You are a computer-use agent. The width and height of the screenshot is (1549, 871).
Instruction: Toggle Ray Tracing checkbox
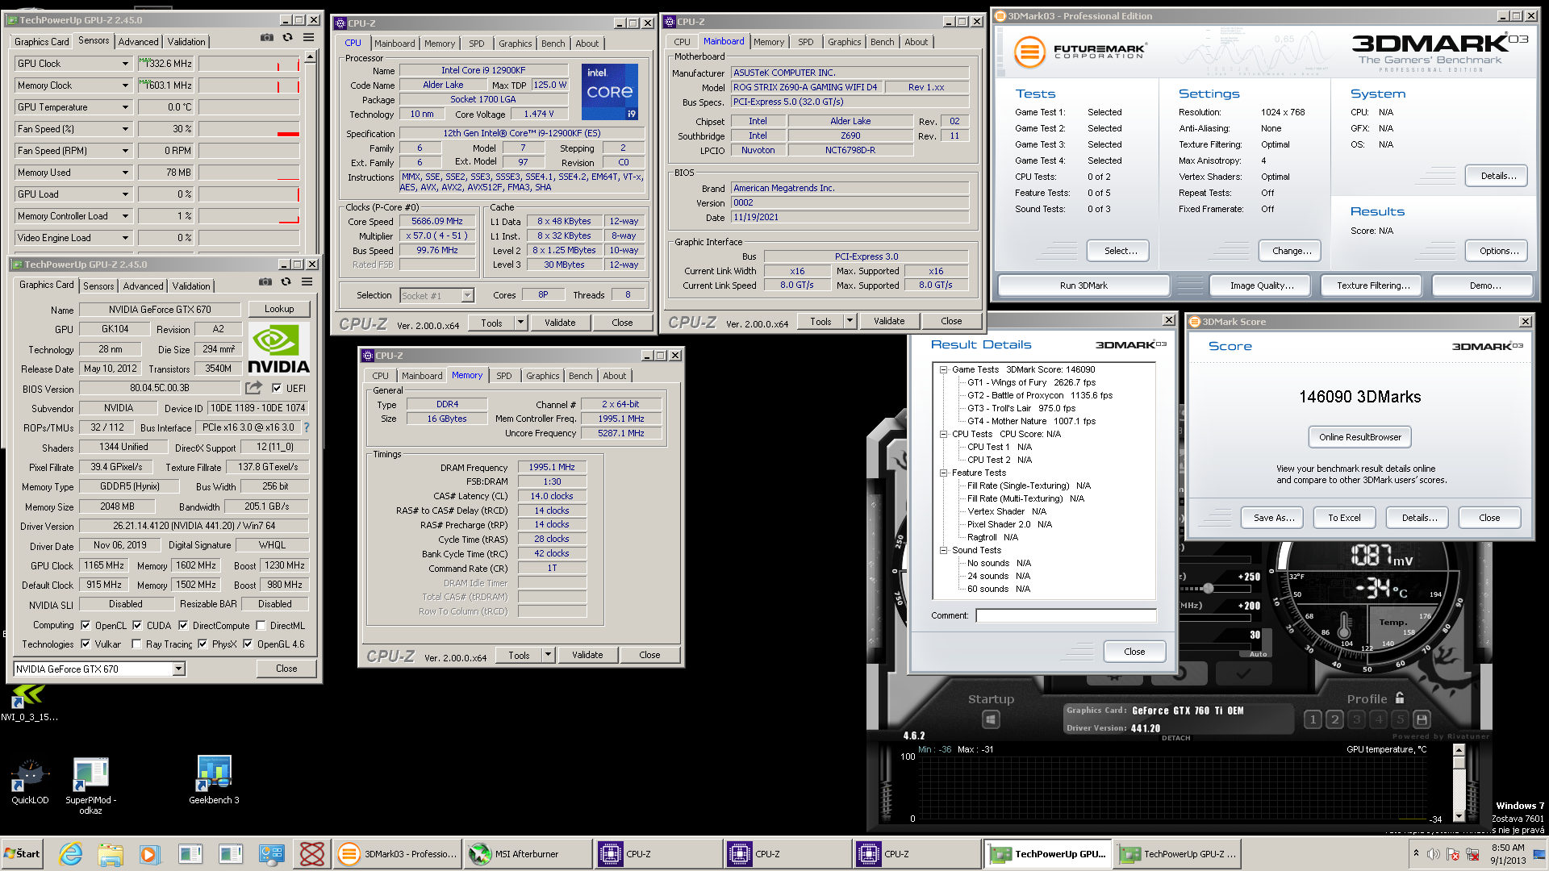coord(136,644)
